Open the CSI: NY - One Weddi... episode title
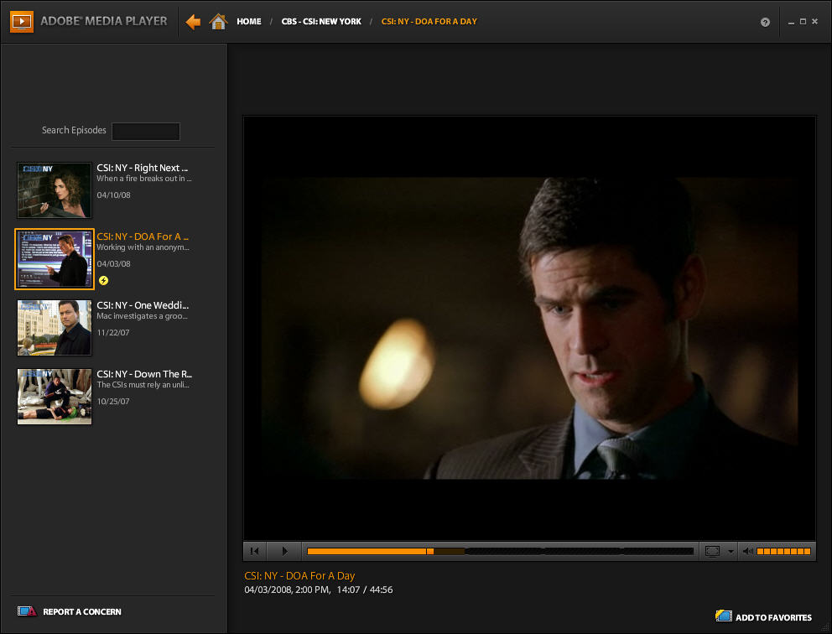 point(143,305)
